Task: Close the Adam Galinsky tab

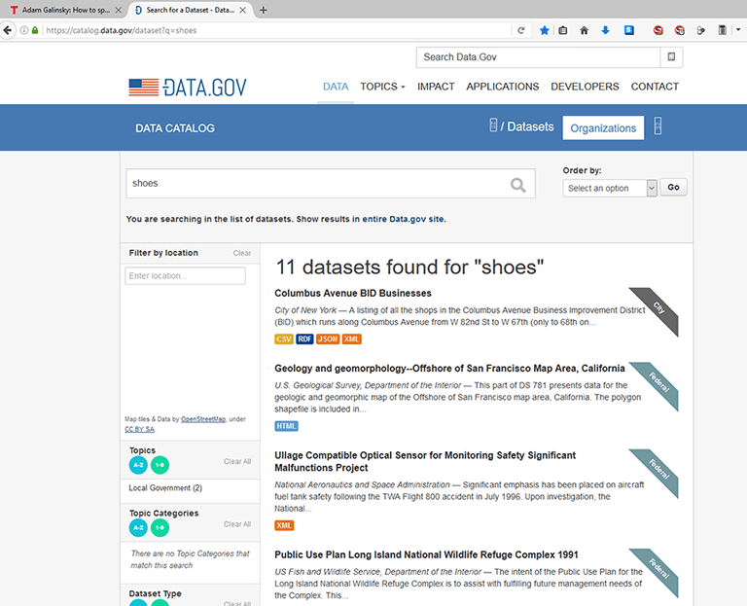Action: (x=118, y=10)
